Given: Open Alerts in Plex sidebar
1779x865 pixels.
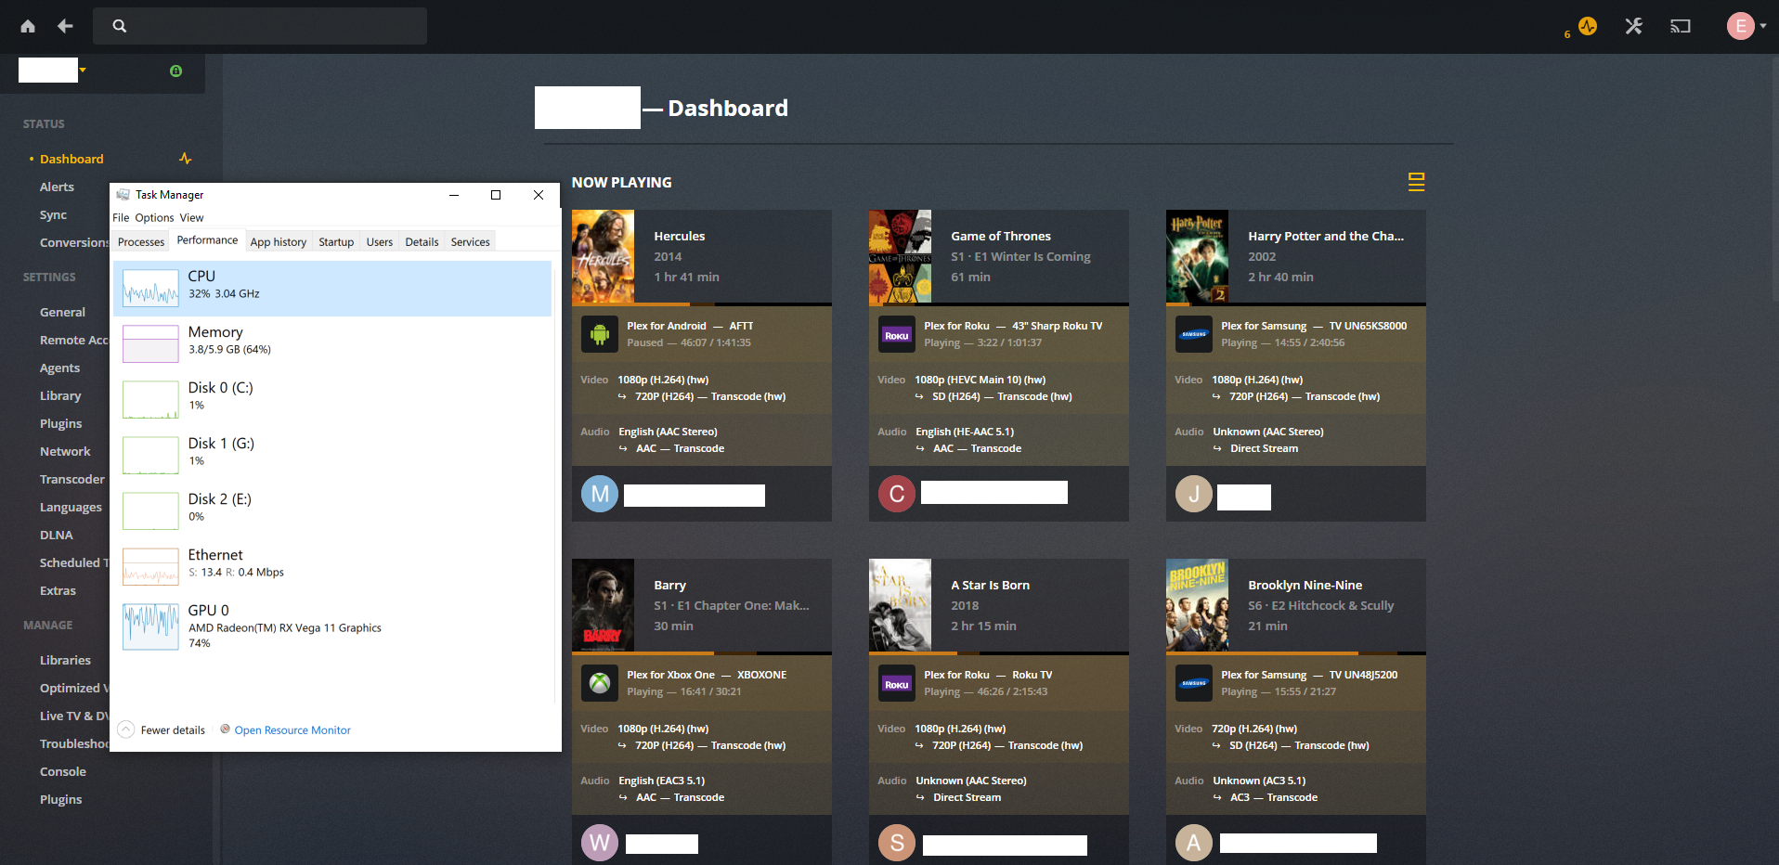Looking at the screenshot, I should pos(57,187).
